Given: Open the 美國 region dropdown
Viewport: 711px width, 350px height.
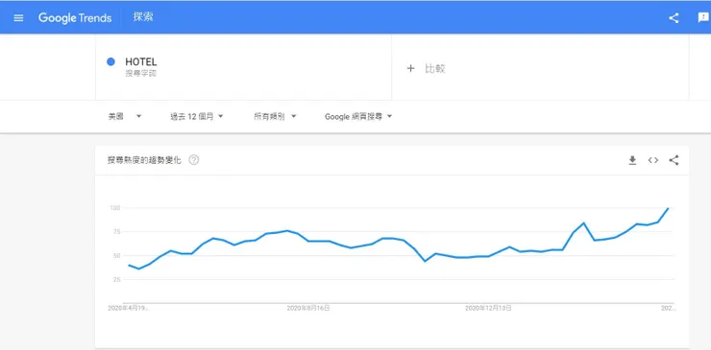Looking at the screenshot, I should click(x=125, y=116).
